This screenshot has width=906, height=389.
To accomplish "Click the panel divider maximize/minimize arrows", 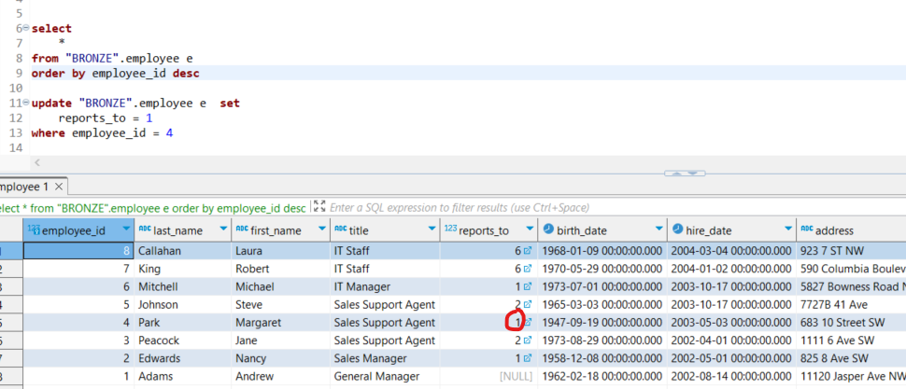I will coord(687,173).
